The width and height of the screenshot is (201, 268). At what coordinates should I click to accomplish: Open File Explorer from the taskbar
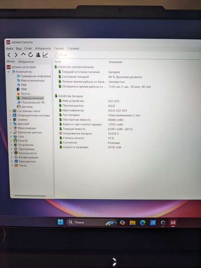click(x=132, y=222)
